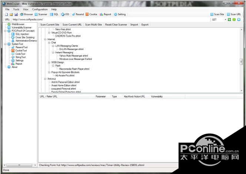
Task: Click the Open folder icon in toolbar
Action: click(x=11, y=14)
